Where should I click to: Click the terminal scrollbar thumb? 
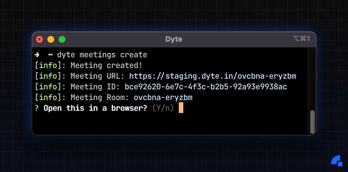(x=312, y=122)
